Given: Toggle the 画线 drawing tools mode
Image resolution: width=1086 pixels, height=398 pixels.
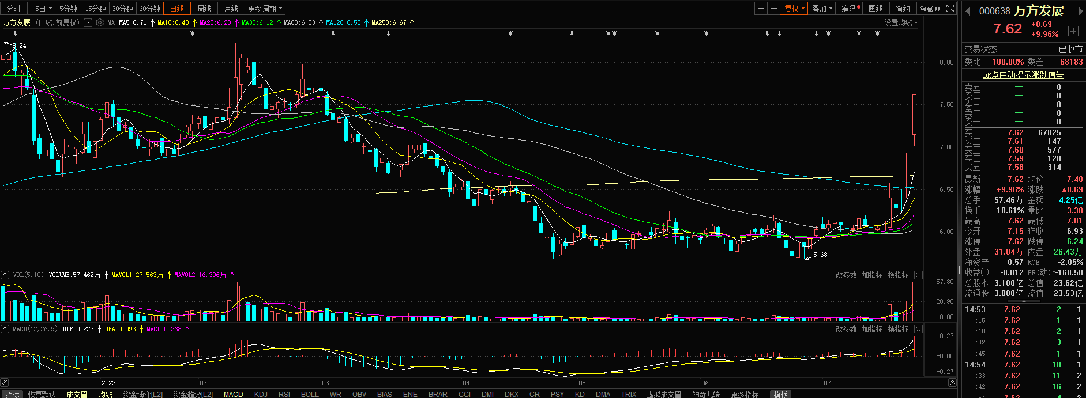Looking at the screenshot, I should click(x=876, y=9).
